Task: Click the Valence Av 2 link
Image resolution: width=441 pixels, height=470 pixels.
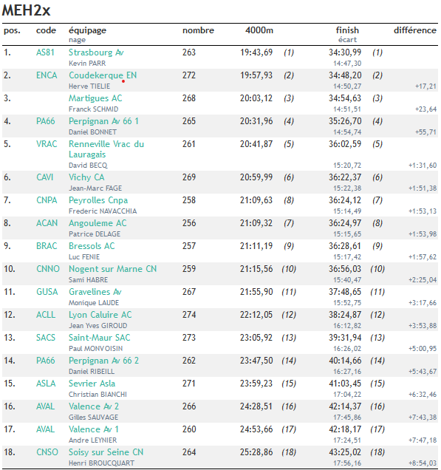Action: [94, 406]
